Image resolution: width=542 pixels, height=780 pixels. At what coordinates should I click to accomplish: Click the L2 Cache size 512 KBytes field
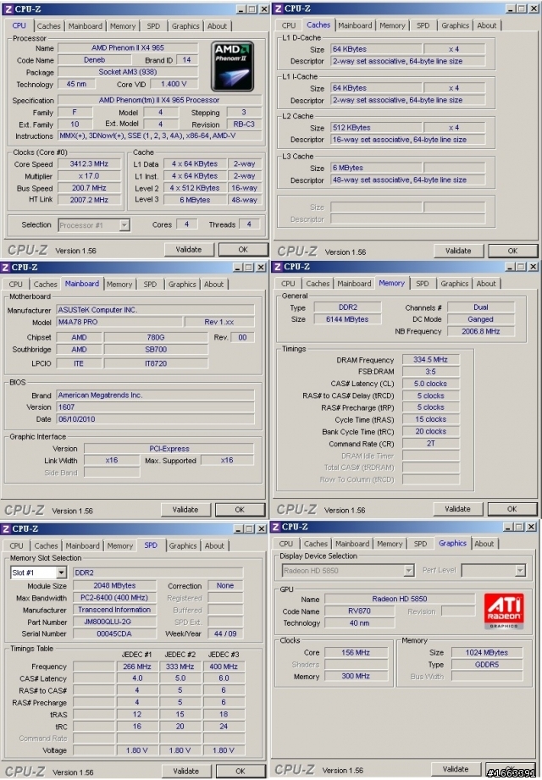[376, 127]
